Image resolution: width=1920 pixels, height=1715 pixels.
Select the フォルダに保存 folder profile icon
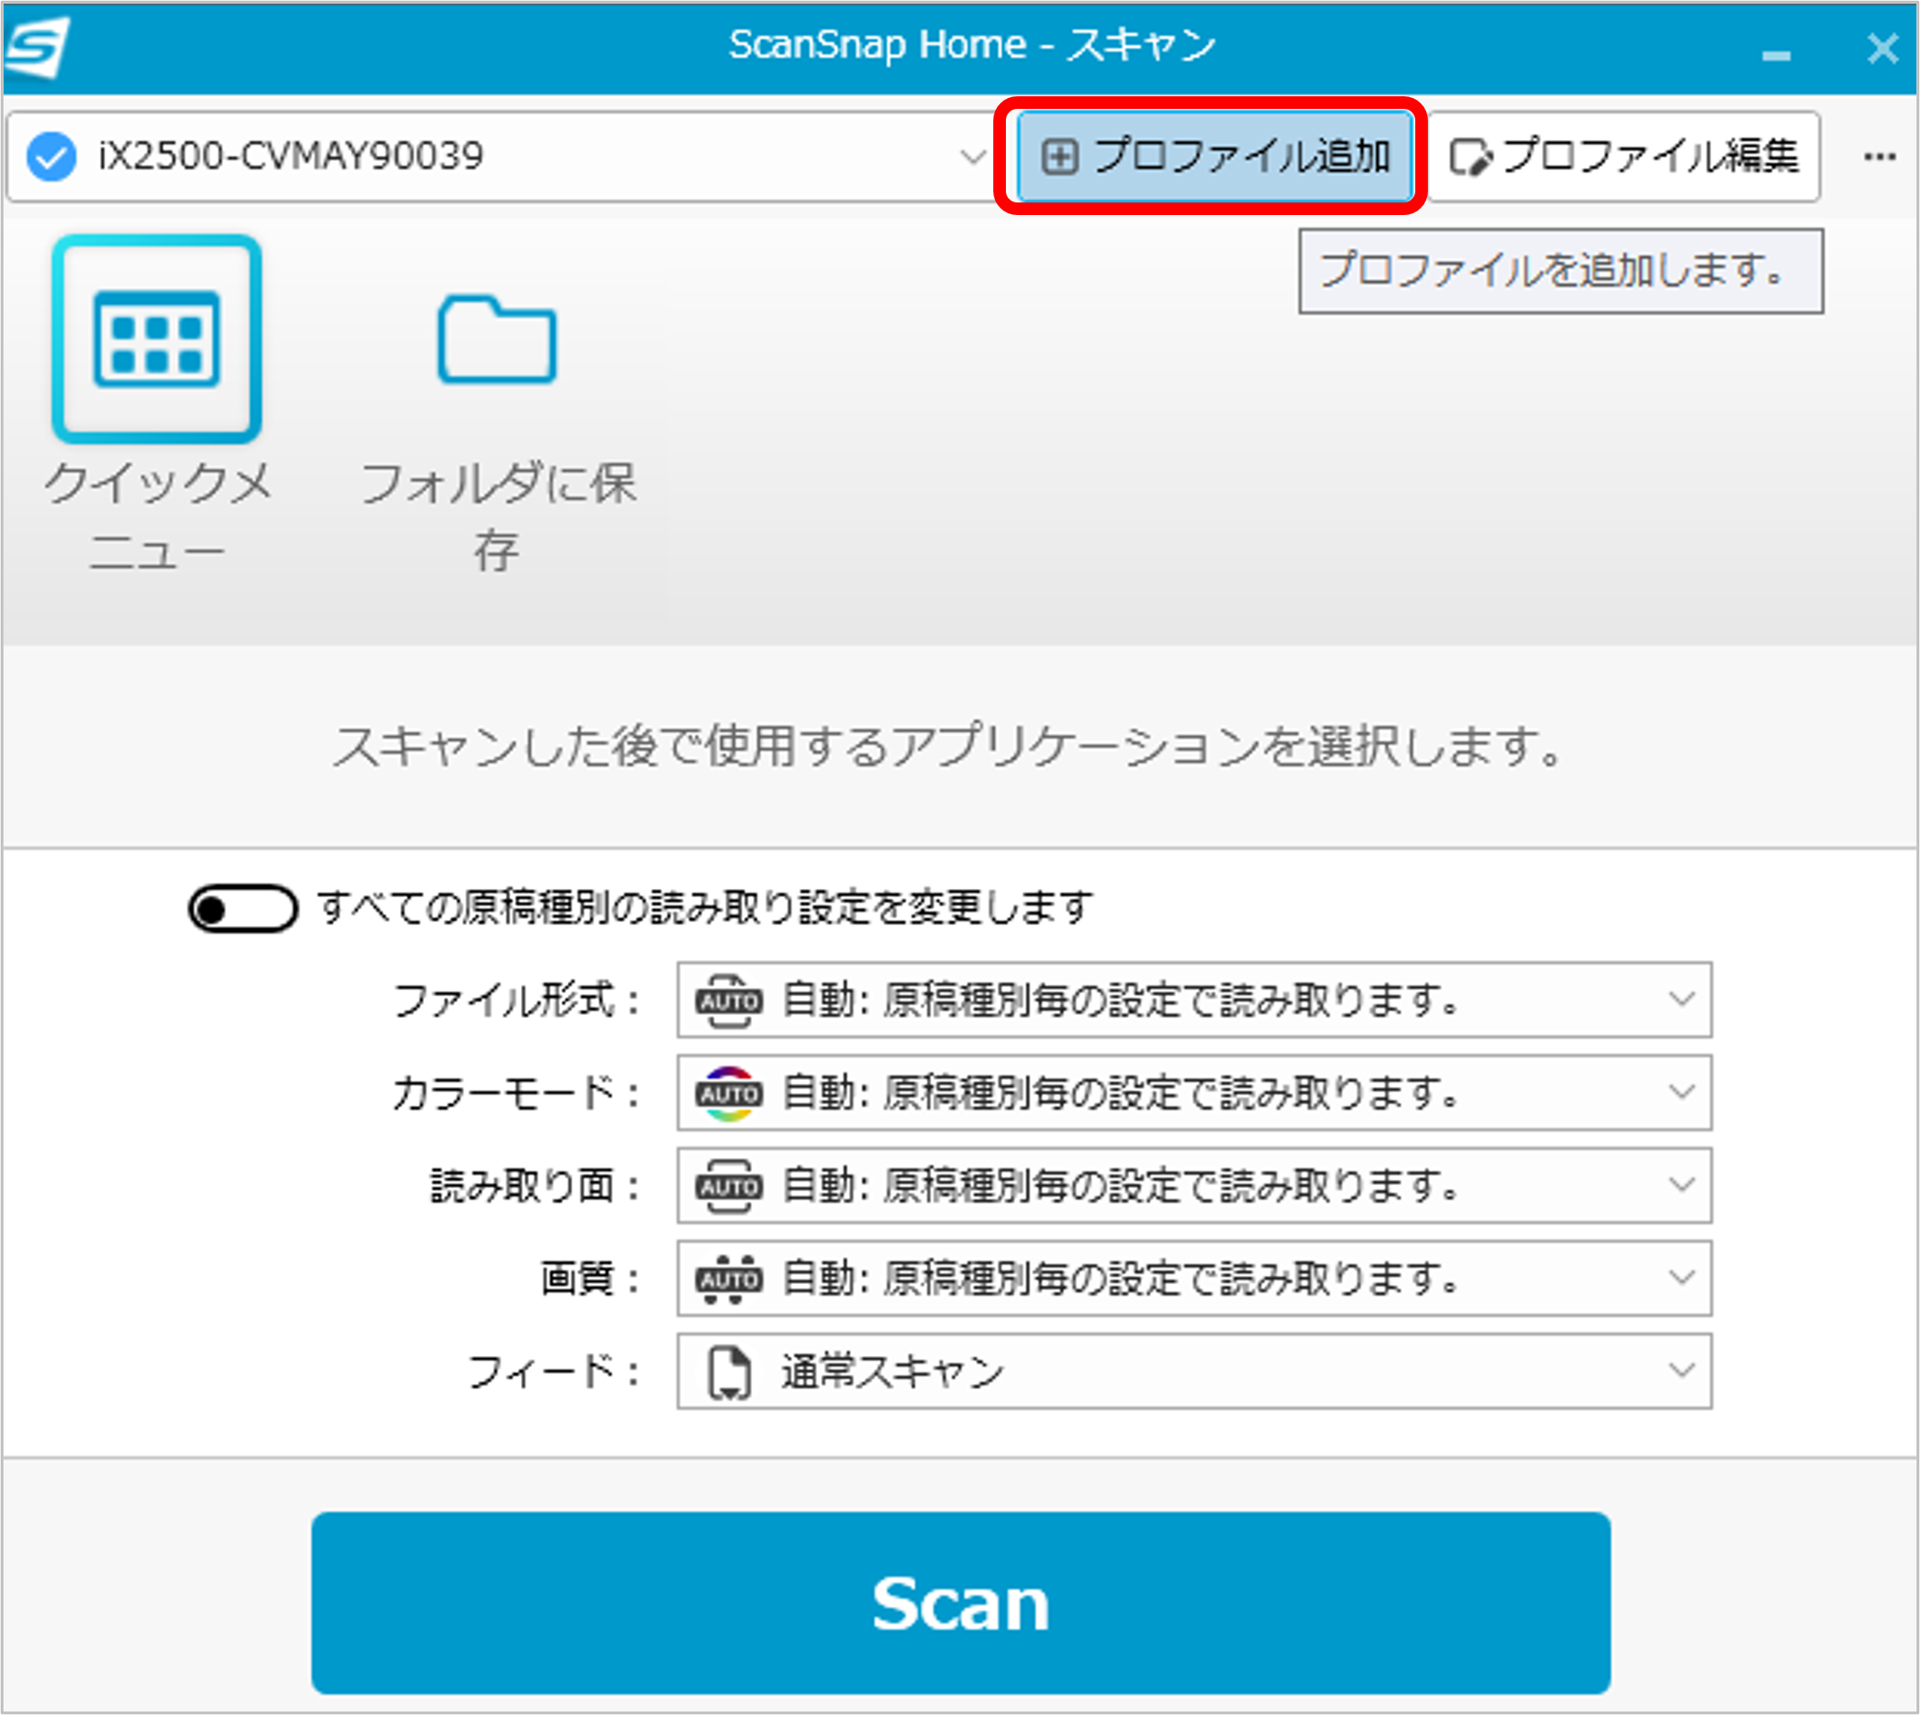coord(497,339)
